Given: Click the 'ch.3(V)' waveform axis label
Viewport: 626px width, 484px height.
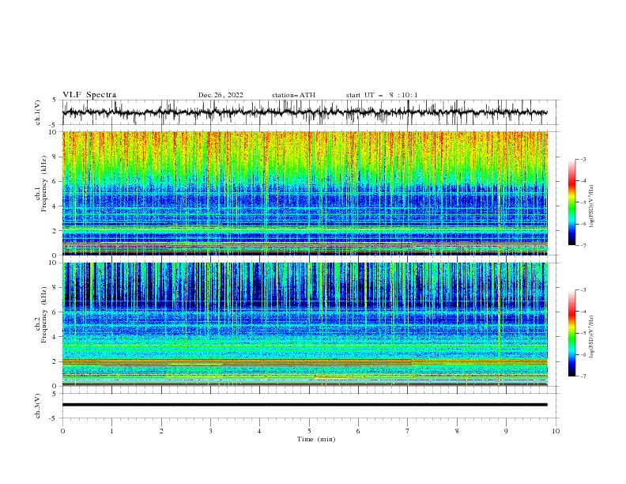Looking at the screenshot, I should tap(38, 406).
